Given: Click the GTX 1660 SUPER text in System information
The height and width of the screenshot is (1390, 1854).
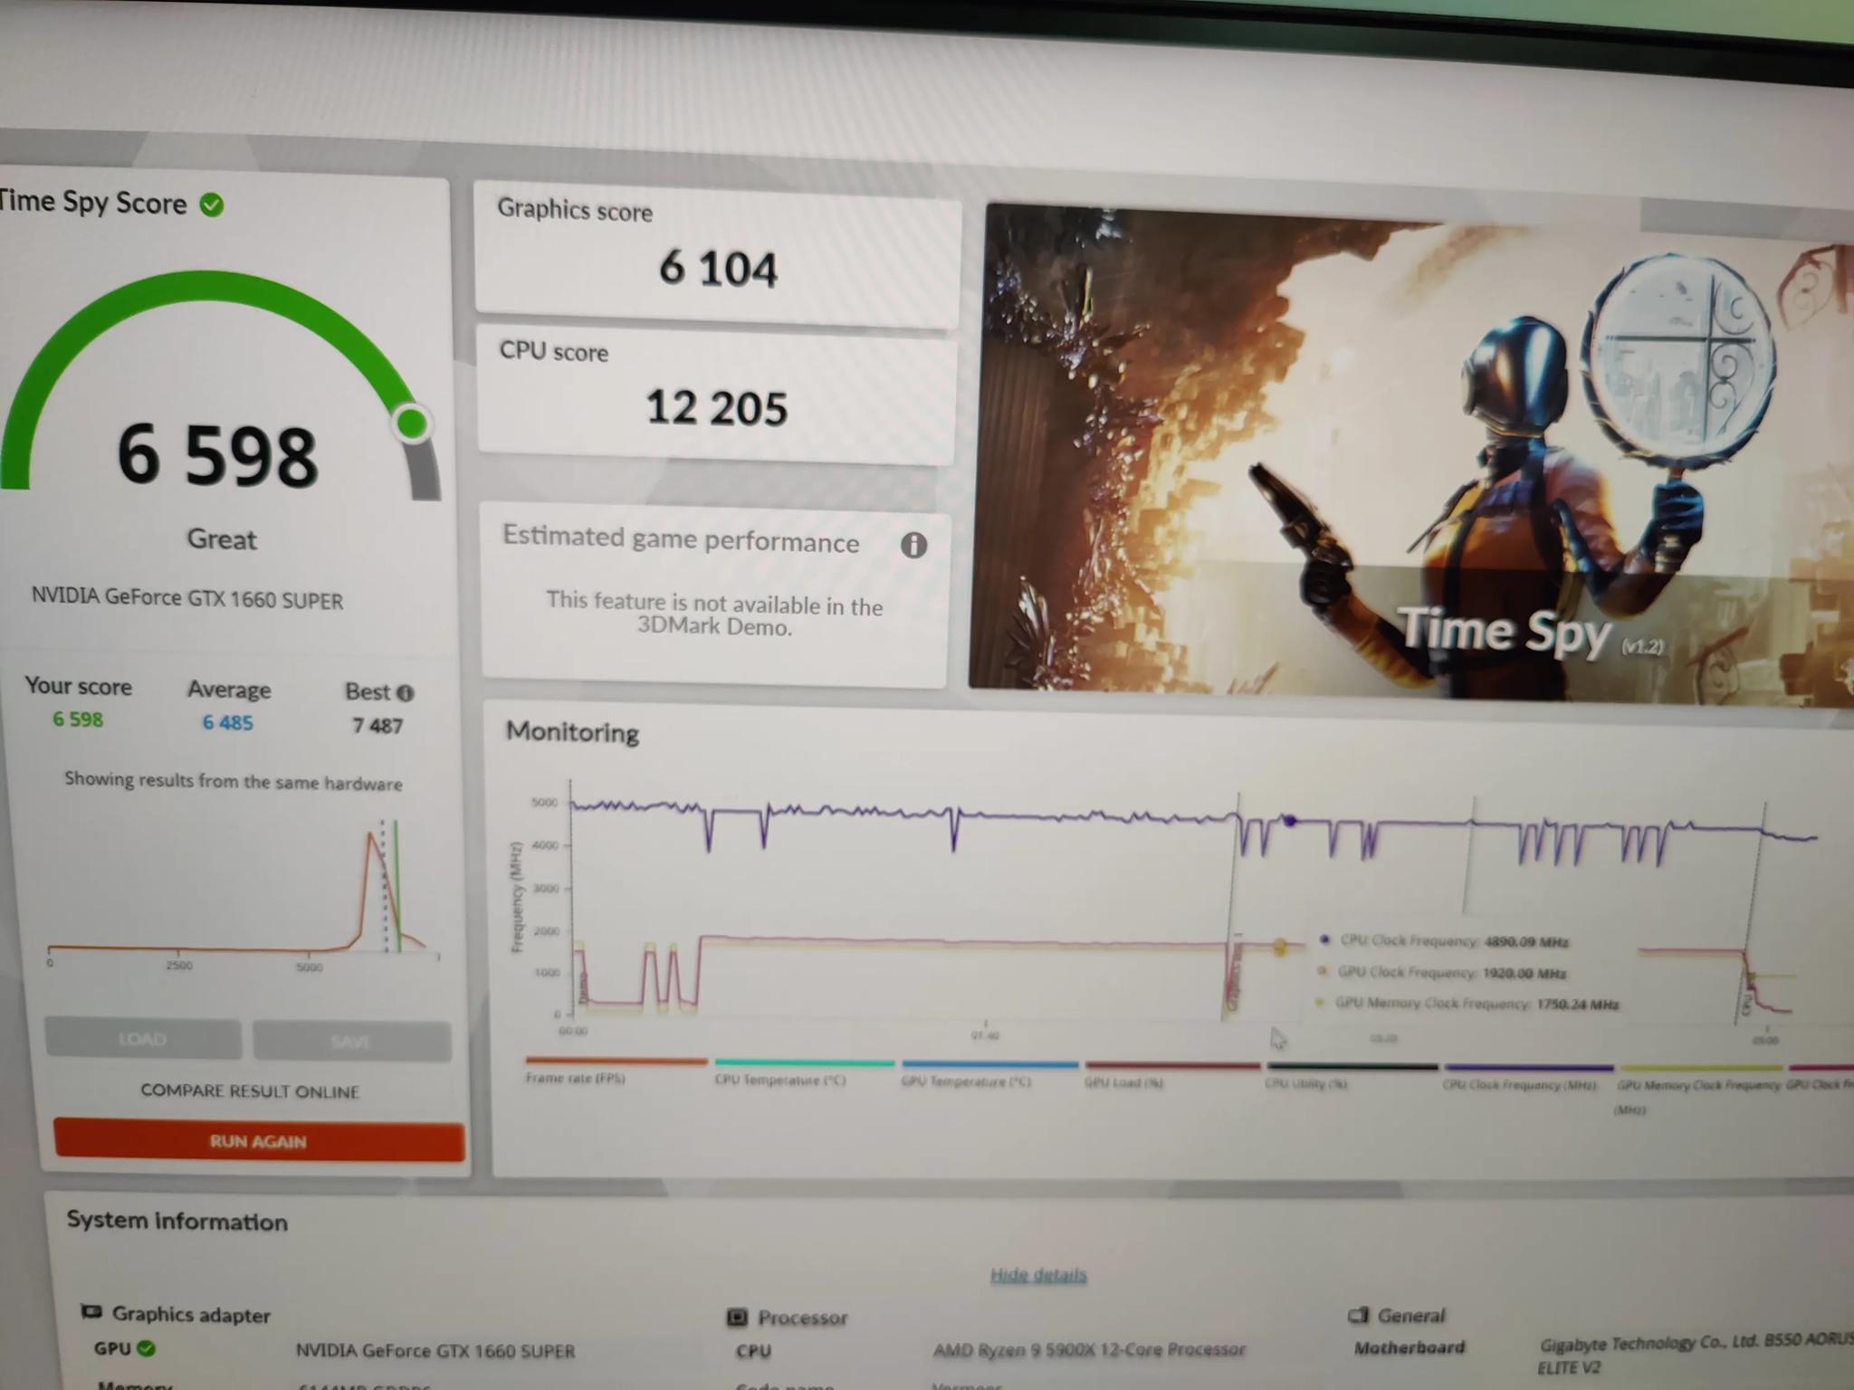Looking at the screenshot, I should tap(435, 1351).
